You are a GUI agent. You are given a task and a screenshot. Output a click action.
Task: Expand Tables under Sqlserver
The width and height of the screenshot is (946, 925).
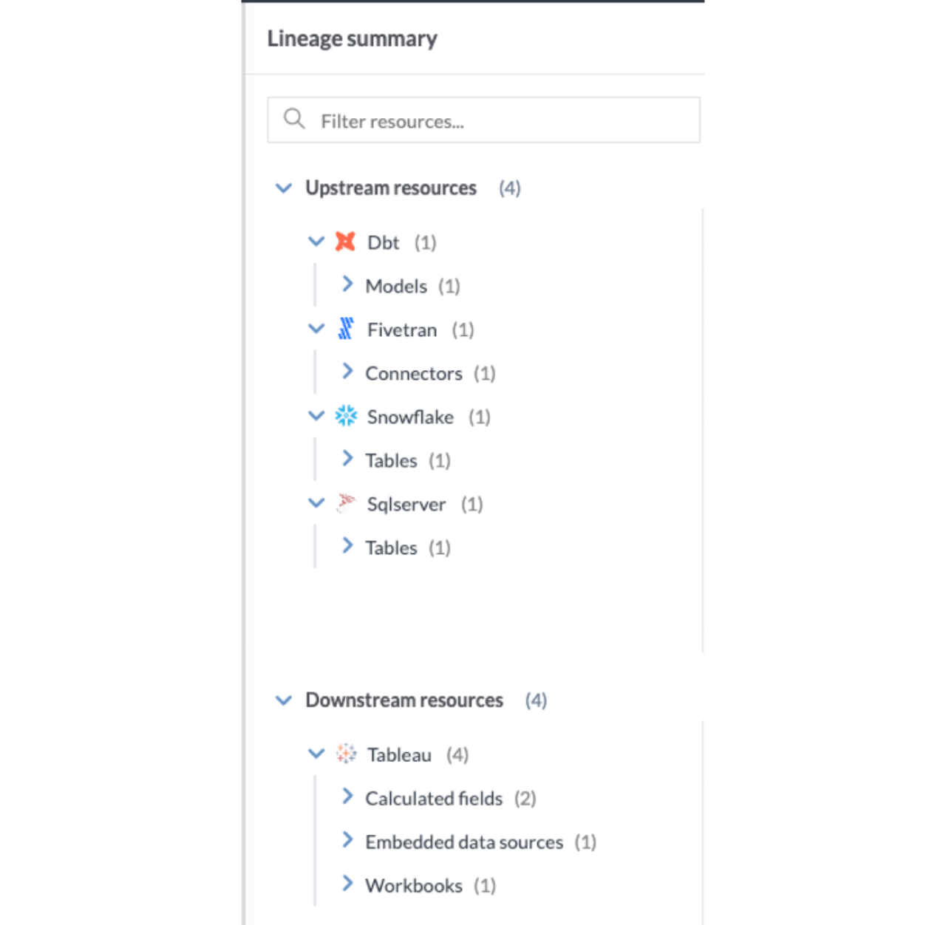(347, 546)
